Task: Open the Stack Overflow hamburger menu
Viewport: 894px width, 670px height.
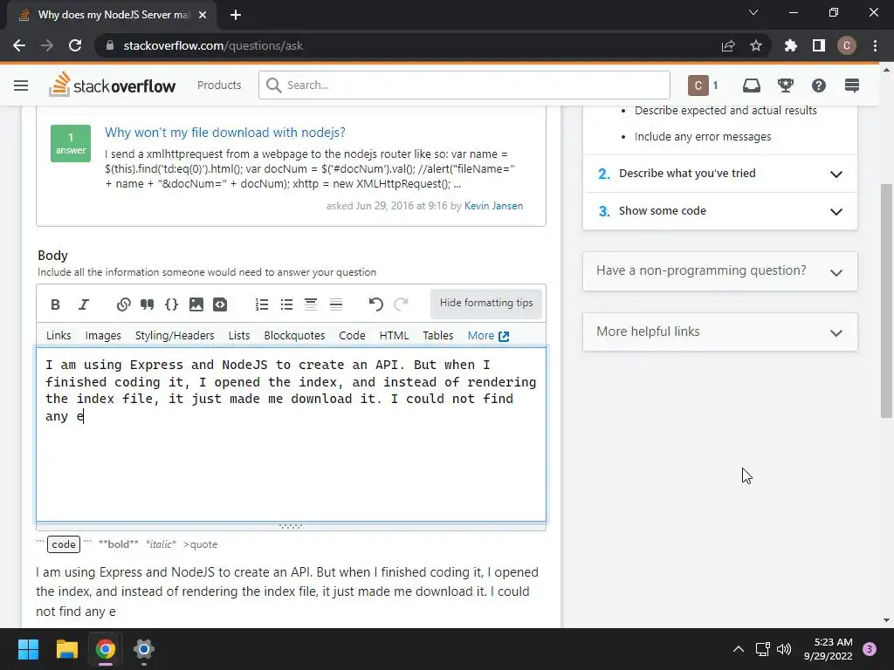Action: click(21, 85)
